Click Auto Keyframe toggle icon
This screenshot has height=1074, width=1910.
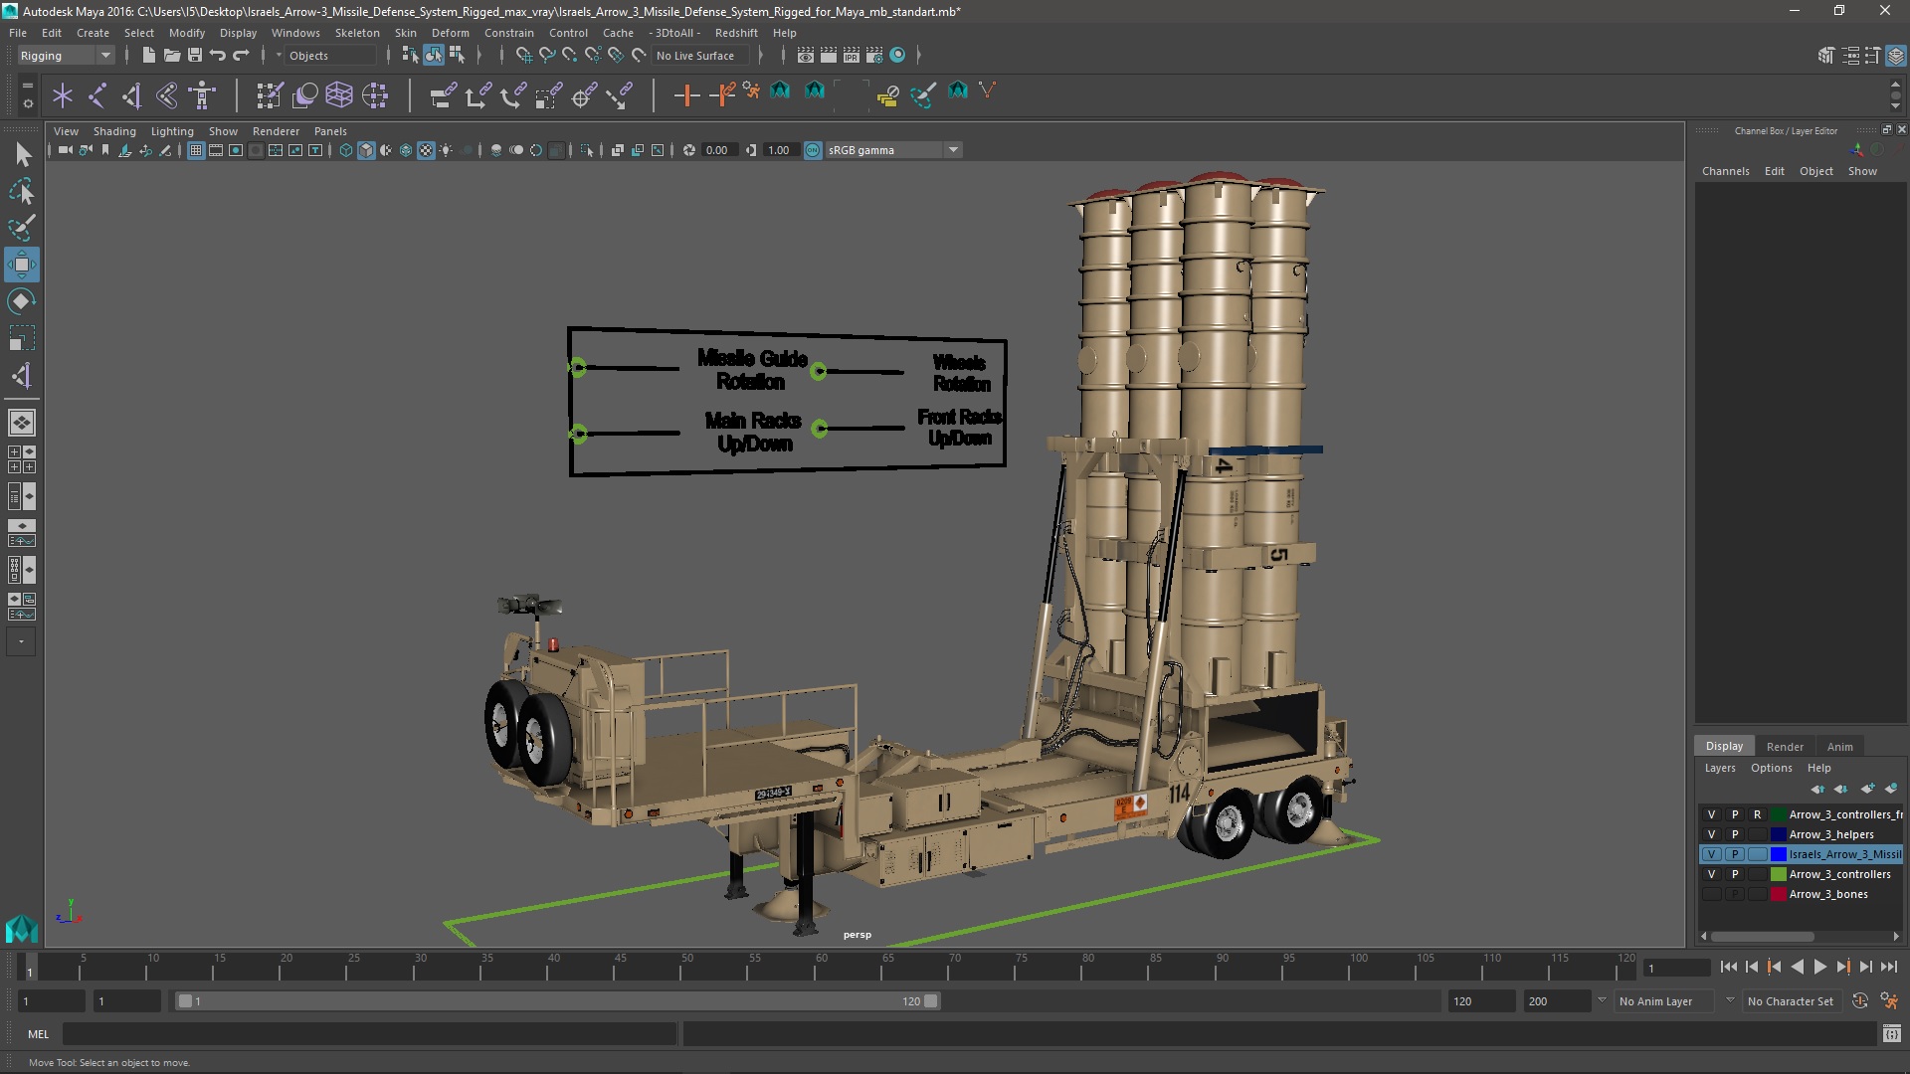coord(1860,1001)
